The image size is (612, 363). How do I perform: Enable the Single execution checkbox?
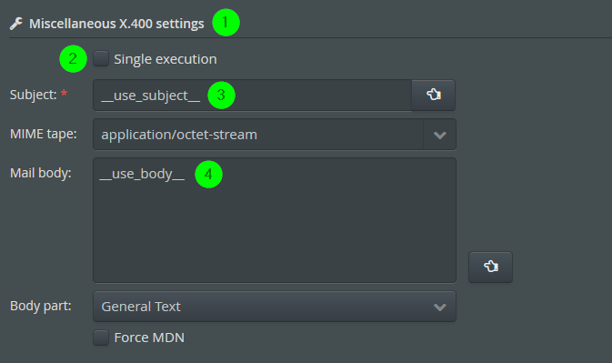pyautogui.click(x=101, y=58)
